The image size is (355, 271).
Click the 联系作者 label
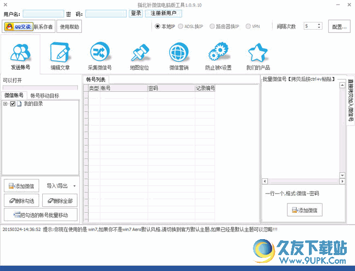[x=43, y=27]
